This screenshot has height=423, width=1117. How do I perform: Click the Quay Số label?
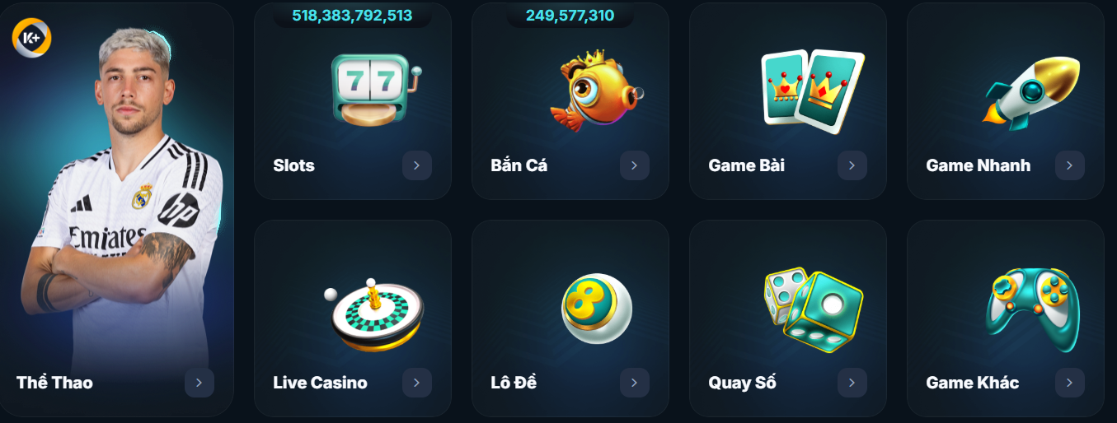point(742,383)
